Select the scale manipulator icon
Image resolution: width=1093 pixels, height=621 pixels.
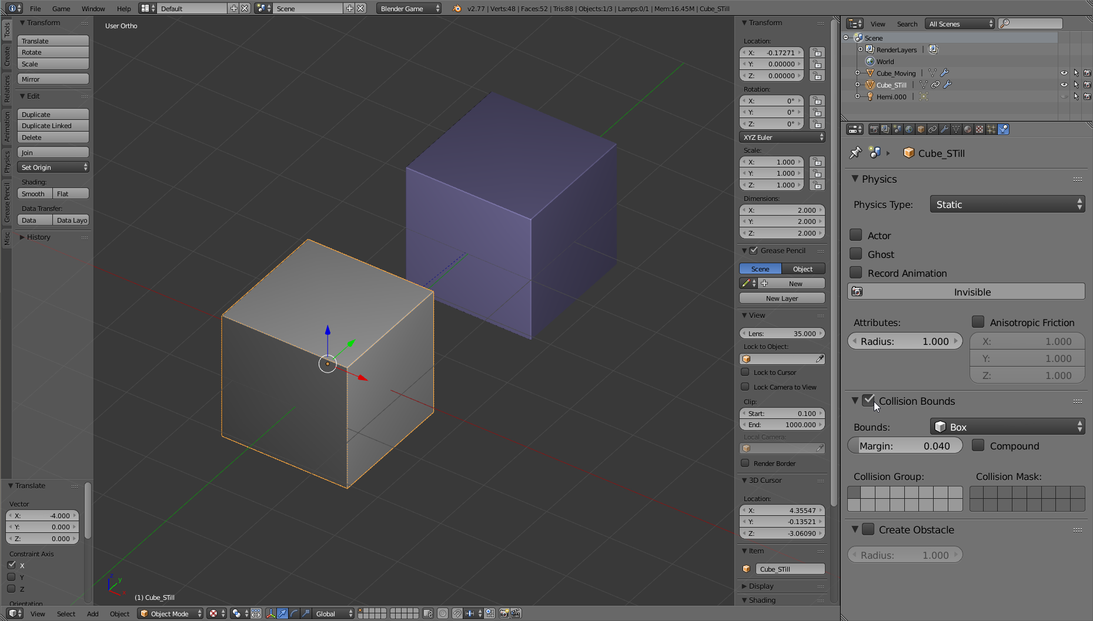(x=306, y=613)
